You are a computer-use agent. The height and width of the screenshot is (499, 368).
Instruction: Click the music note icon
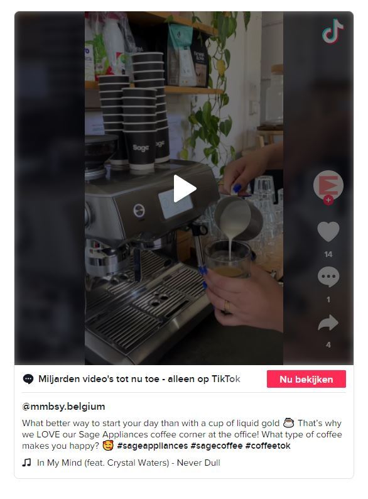[x=26, y=463]
